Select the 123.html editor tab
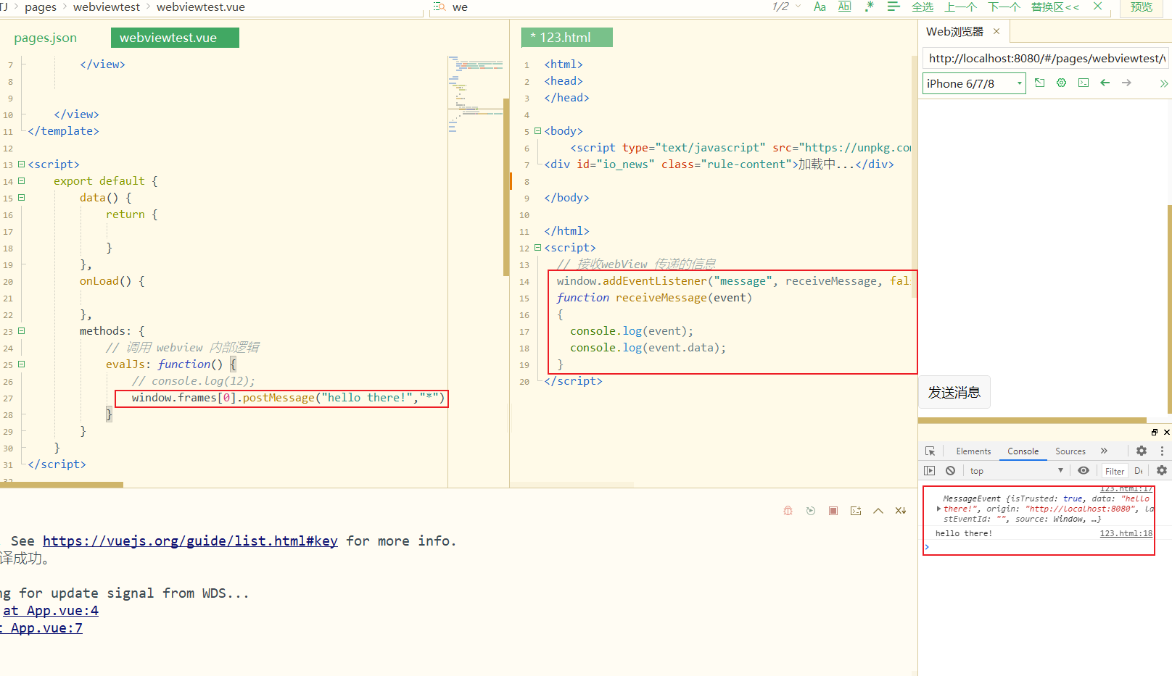The image size is (1172, 676). tap(566, 38)
